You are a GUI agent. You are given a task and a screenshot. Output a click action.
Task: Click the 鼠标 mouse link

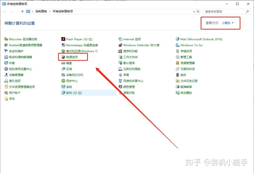[183, 75]
